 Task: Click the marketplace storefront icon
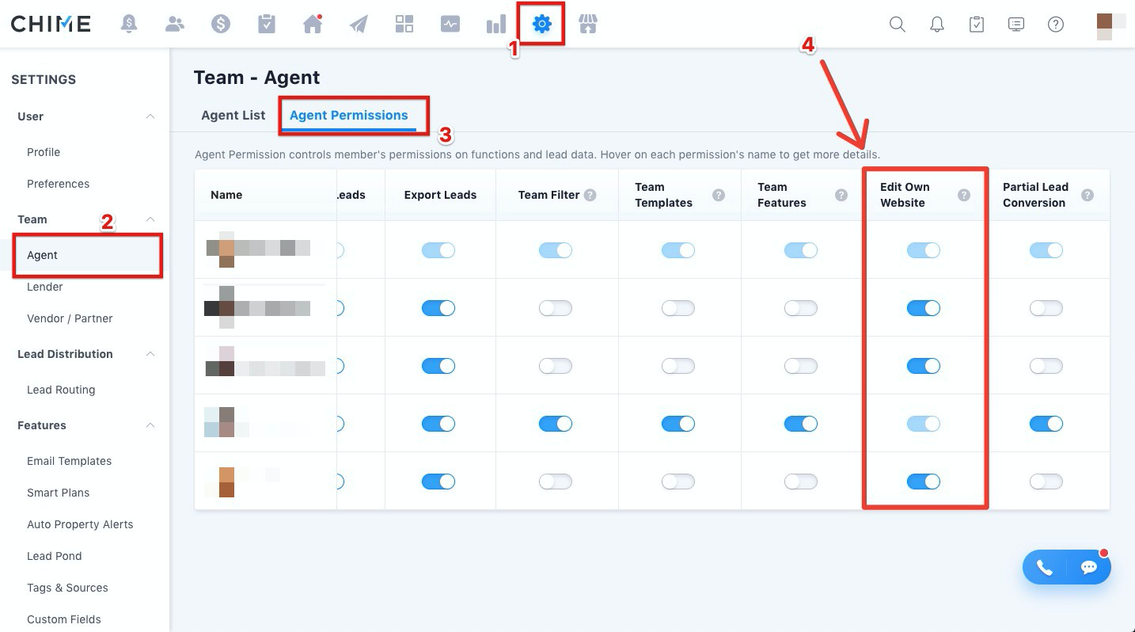[x=587, y=25]
